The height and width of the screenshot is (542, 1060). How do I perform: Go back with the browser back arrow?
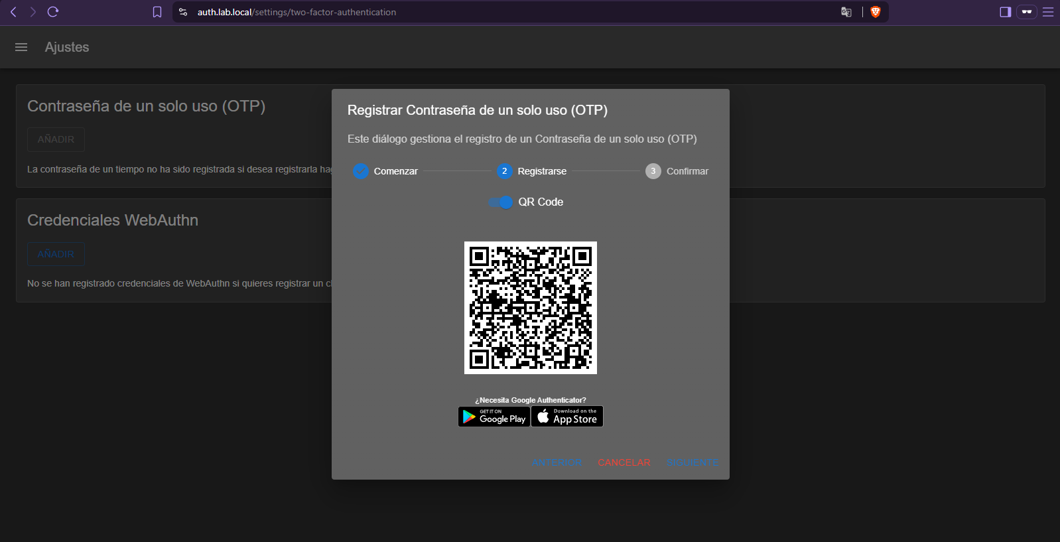13,12
